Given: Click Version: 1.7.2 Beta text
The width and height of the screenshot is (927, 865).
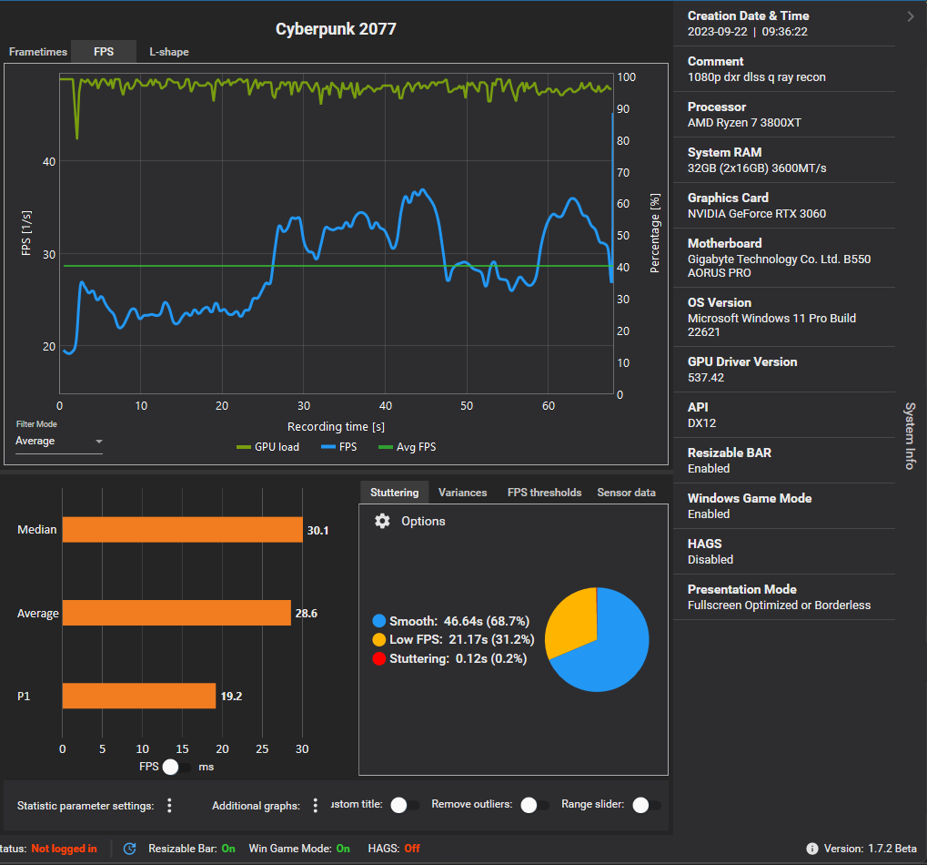Looking at the screenshot, I should click(871, 849).
